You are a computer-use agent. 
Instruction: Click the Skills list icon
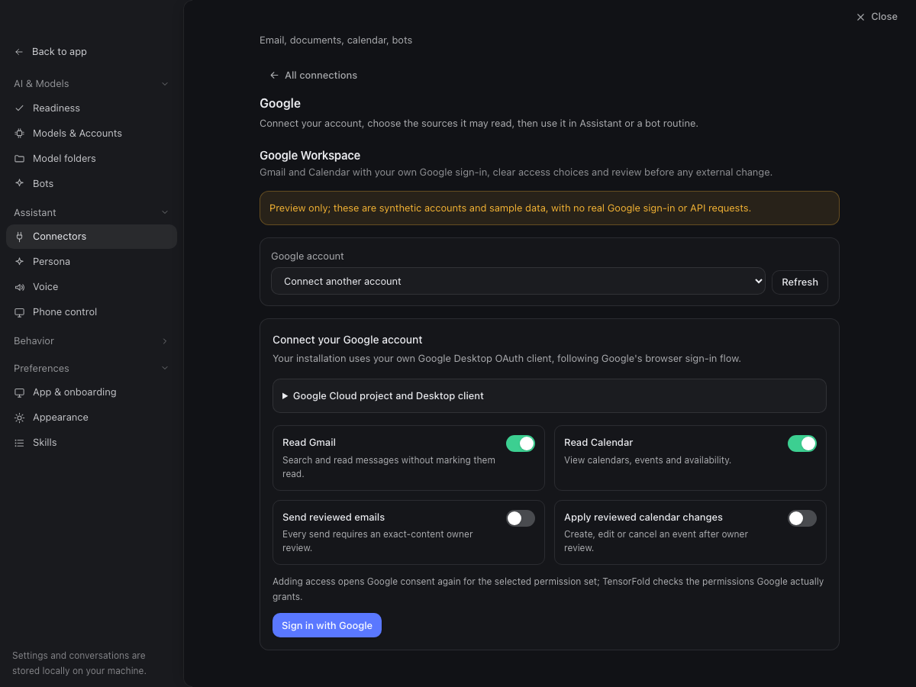(19, 443)
